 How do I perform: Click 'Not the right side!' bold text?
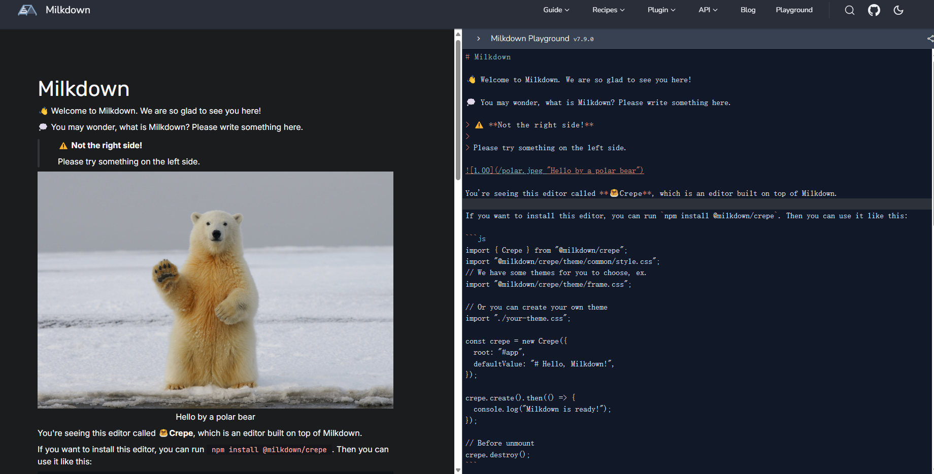(107, 145)
